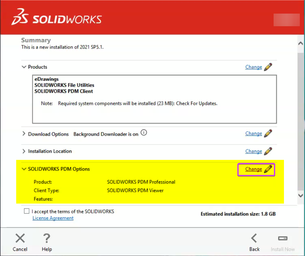Collapse the Products section
305x256 pixels.
click(24, 67)
